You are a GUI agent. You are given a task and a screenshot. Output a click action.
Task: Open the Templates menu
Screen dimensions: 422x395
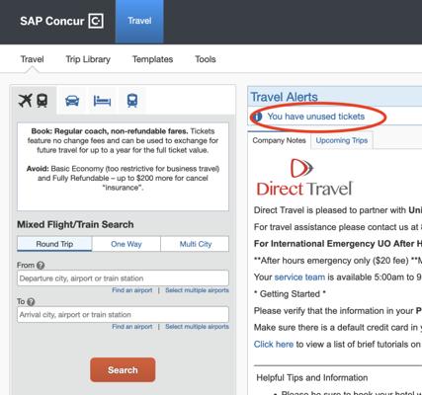point(152,59)
